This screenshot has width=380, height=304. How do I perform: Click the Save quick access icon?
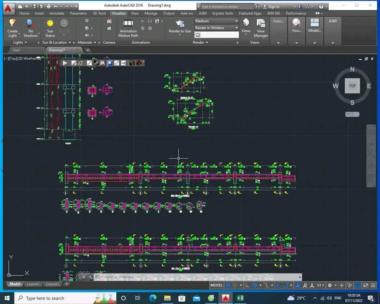[x=34, y=6]
